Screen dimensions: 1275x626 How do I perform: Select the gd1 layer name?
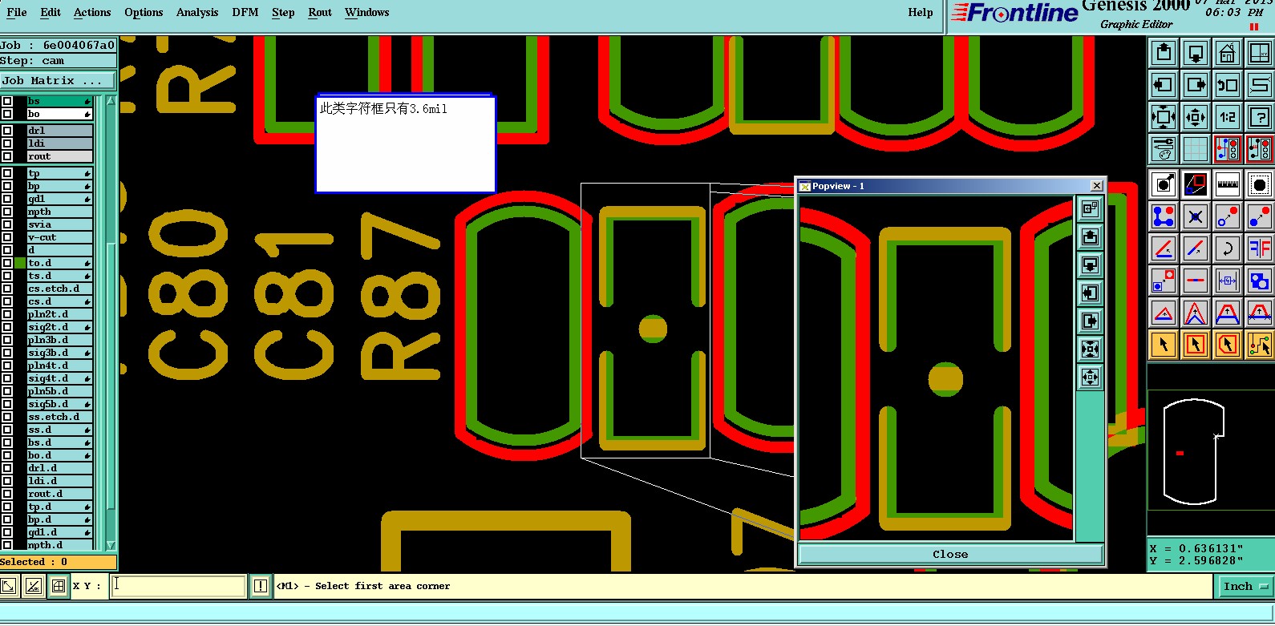pos(59,199)
